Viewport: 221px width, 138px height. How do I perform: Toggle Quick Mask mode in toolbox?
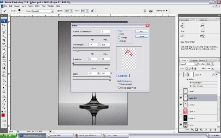[4, 121]
